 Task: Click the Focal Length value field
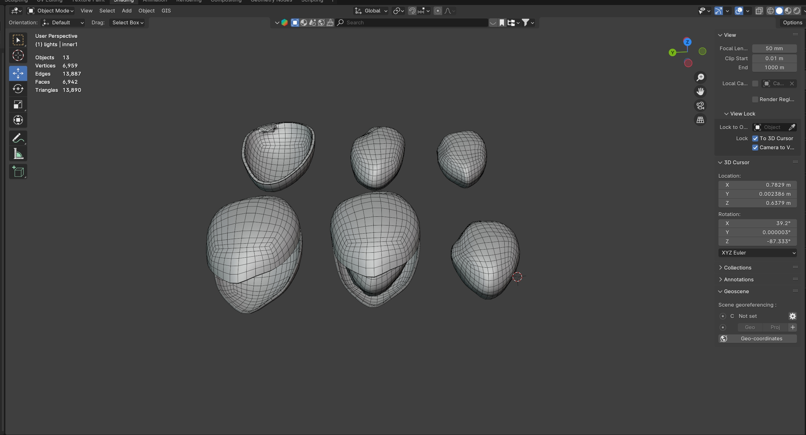pyautogui.click(x=774, y=48)
